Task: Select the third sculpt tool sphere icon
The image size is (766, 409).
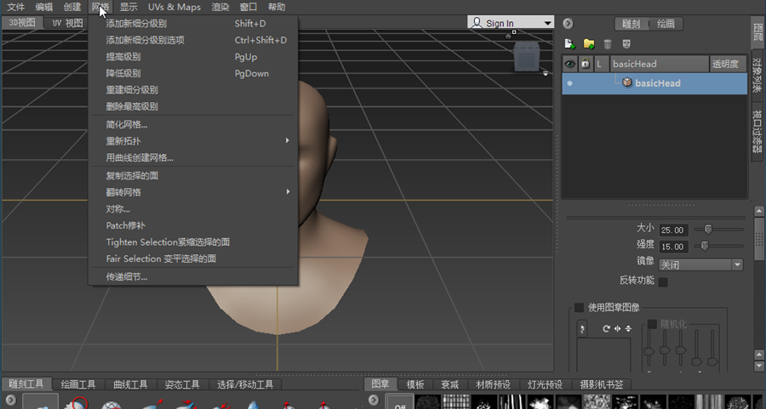Action: click(111, 405)
